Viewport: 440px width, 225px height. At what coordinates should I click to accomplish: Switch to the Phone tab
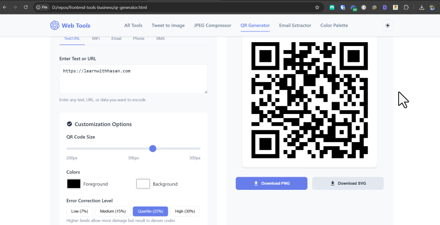tap(139, 38)
